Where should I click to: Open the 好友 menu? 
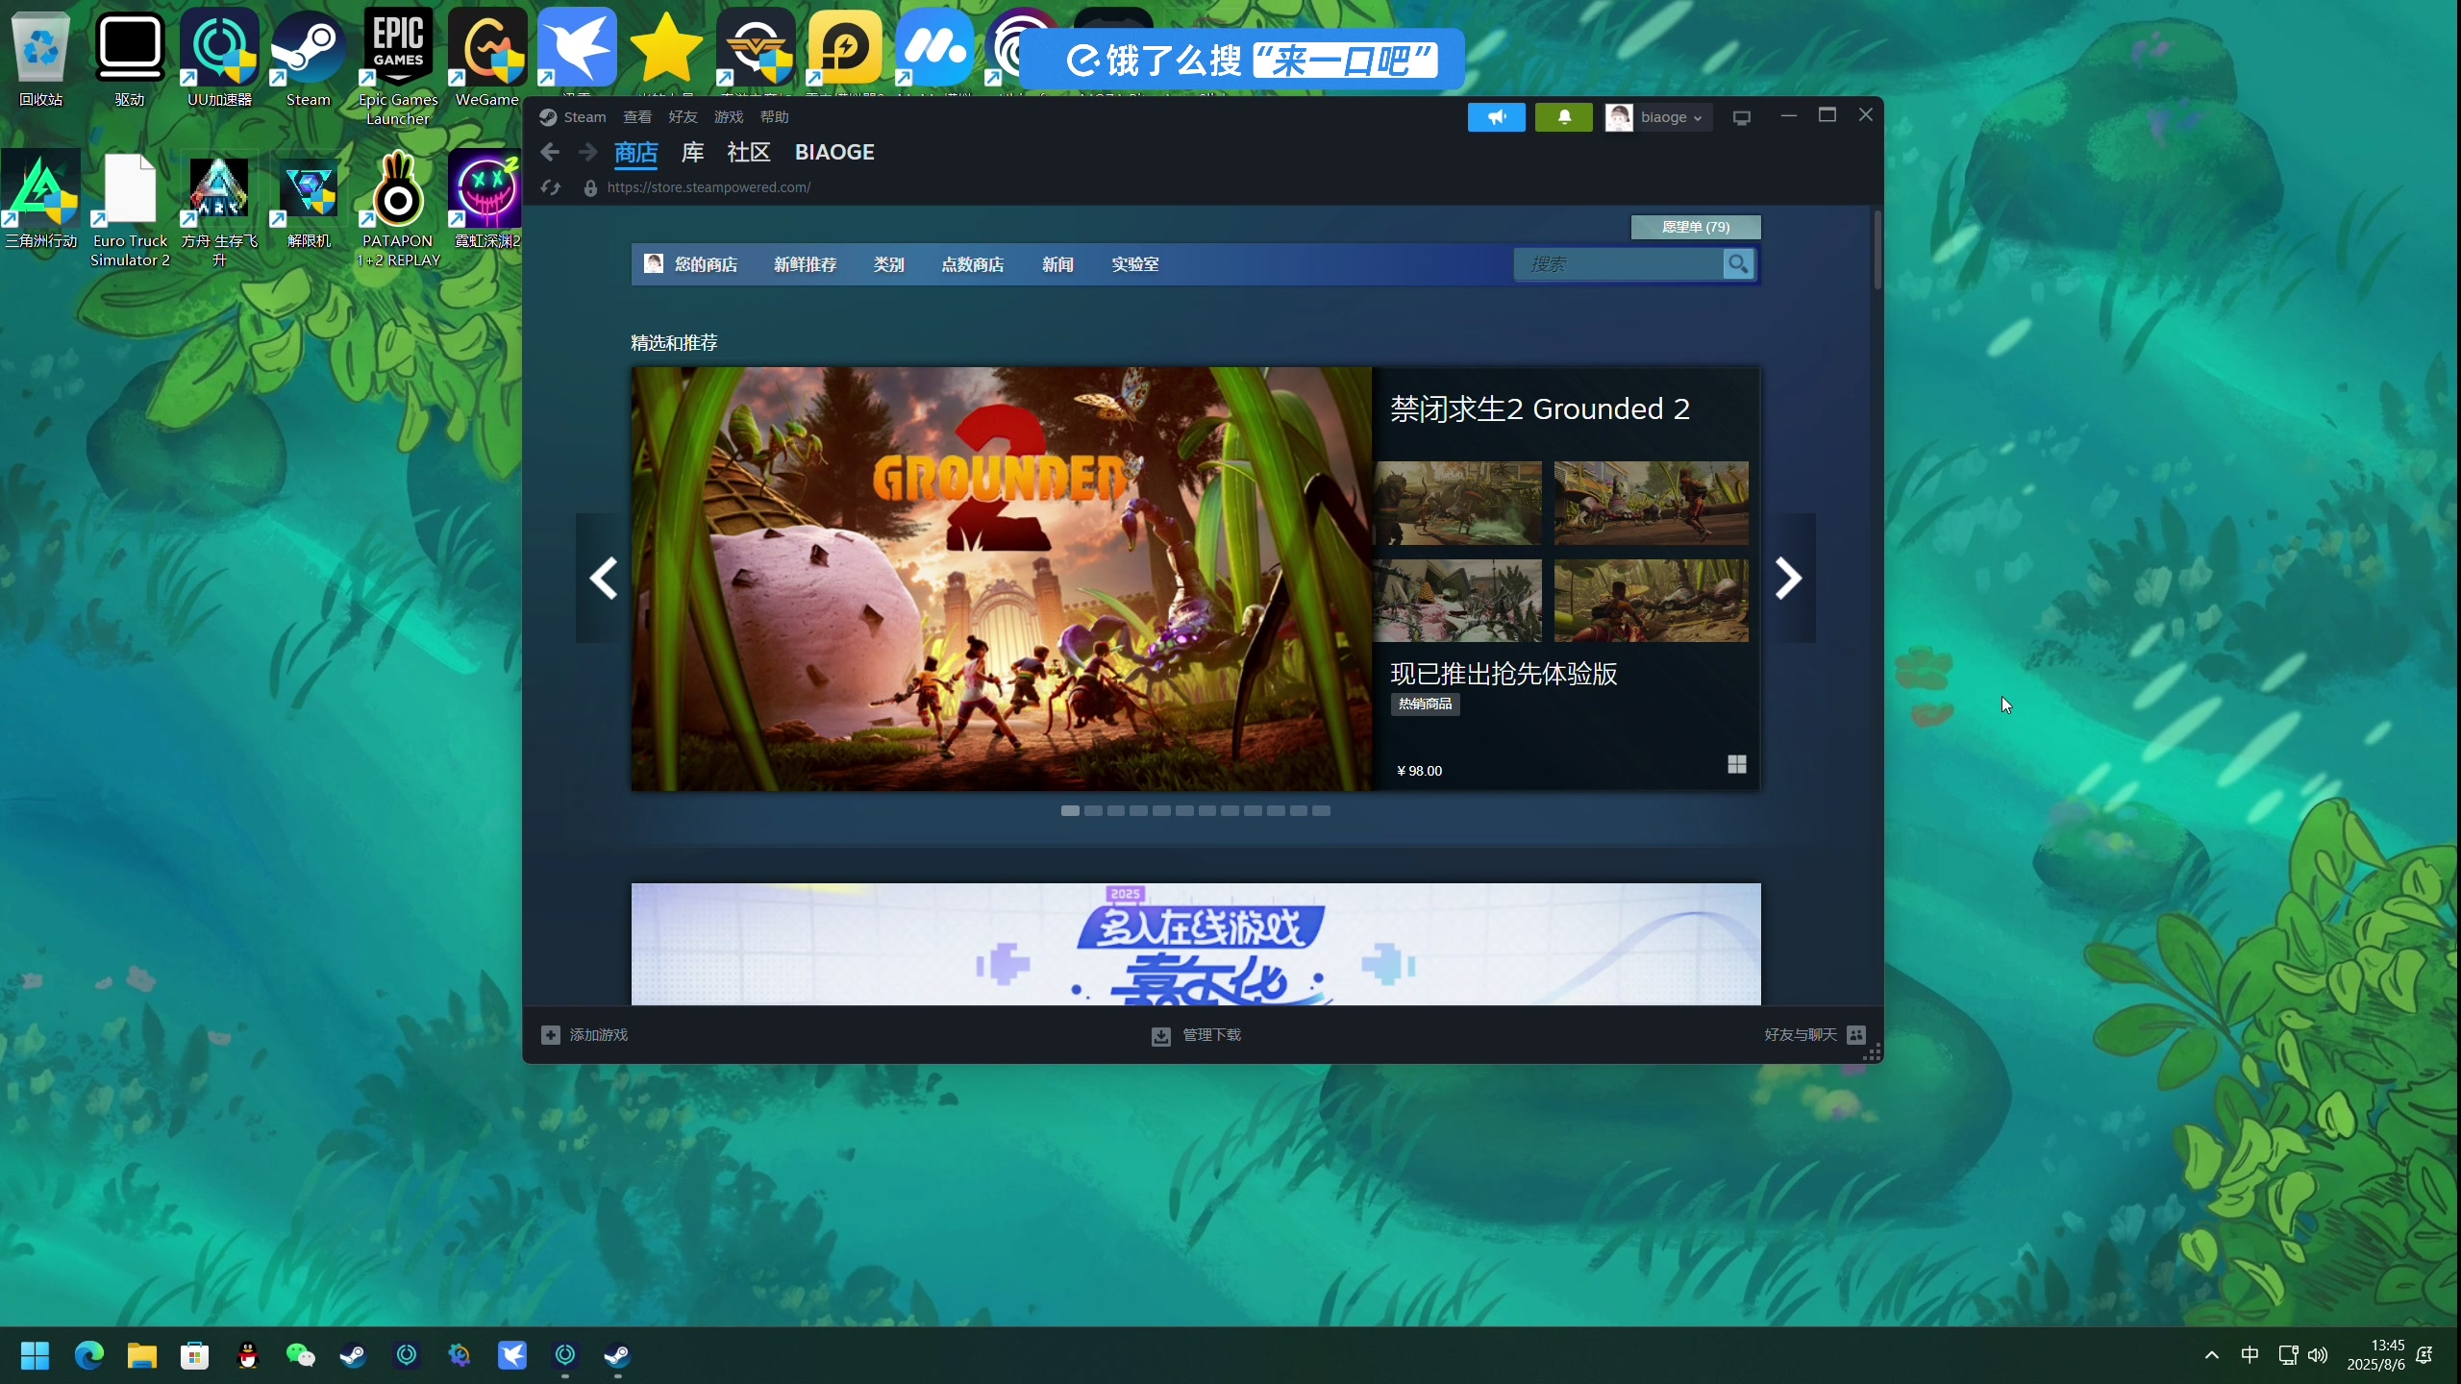click(x=683, y=117)
